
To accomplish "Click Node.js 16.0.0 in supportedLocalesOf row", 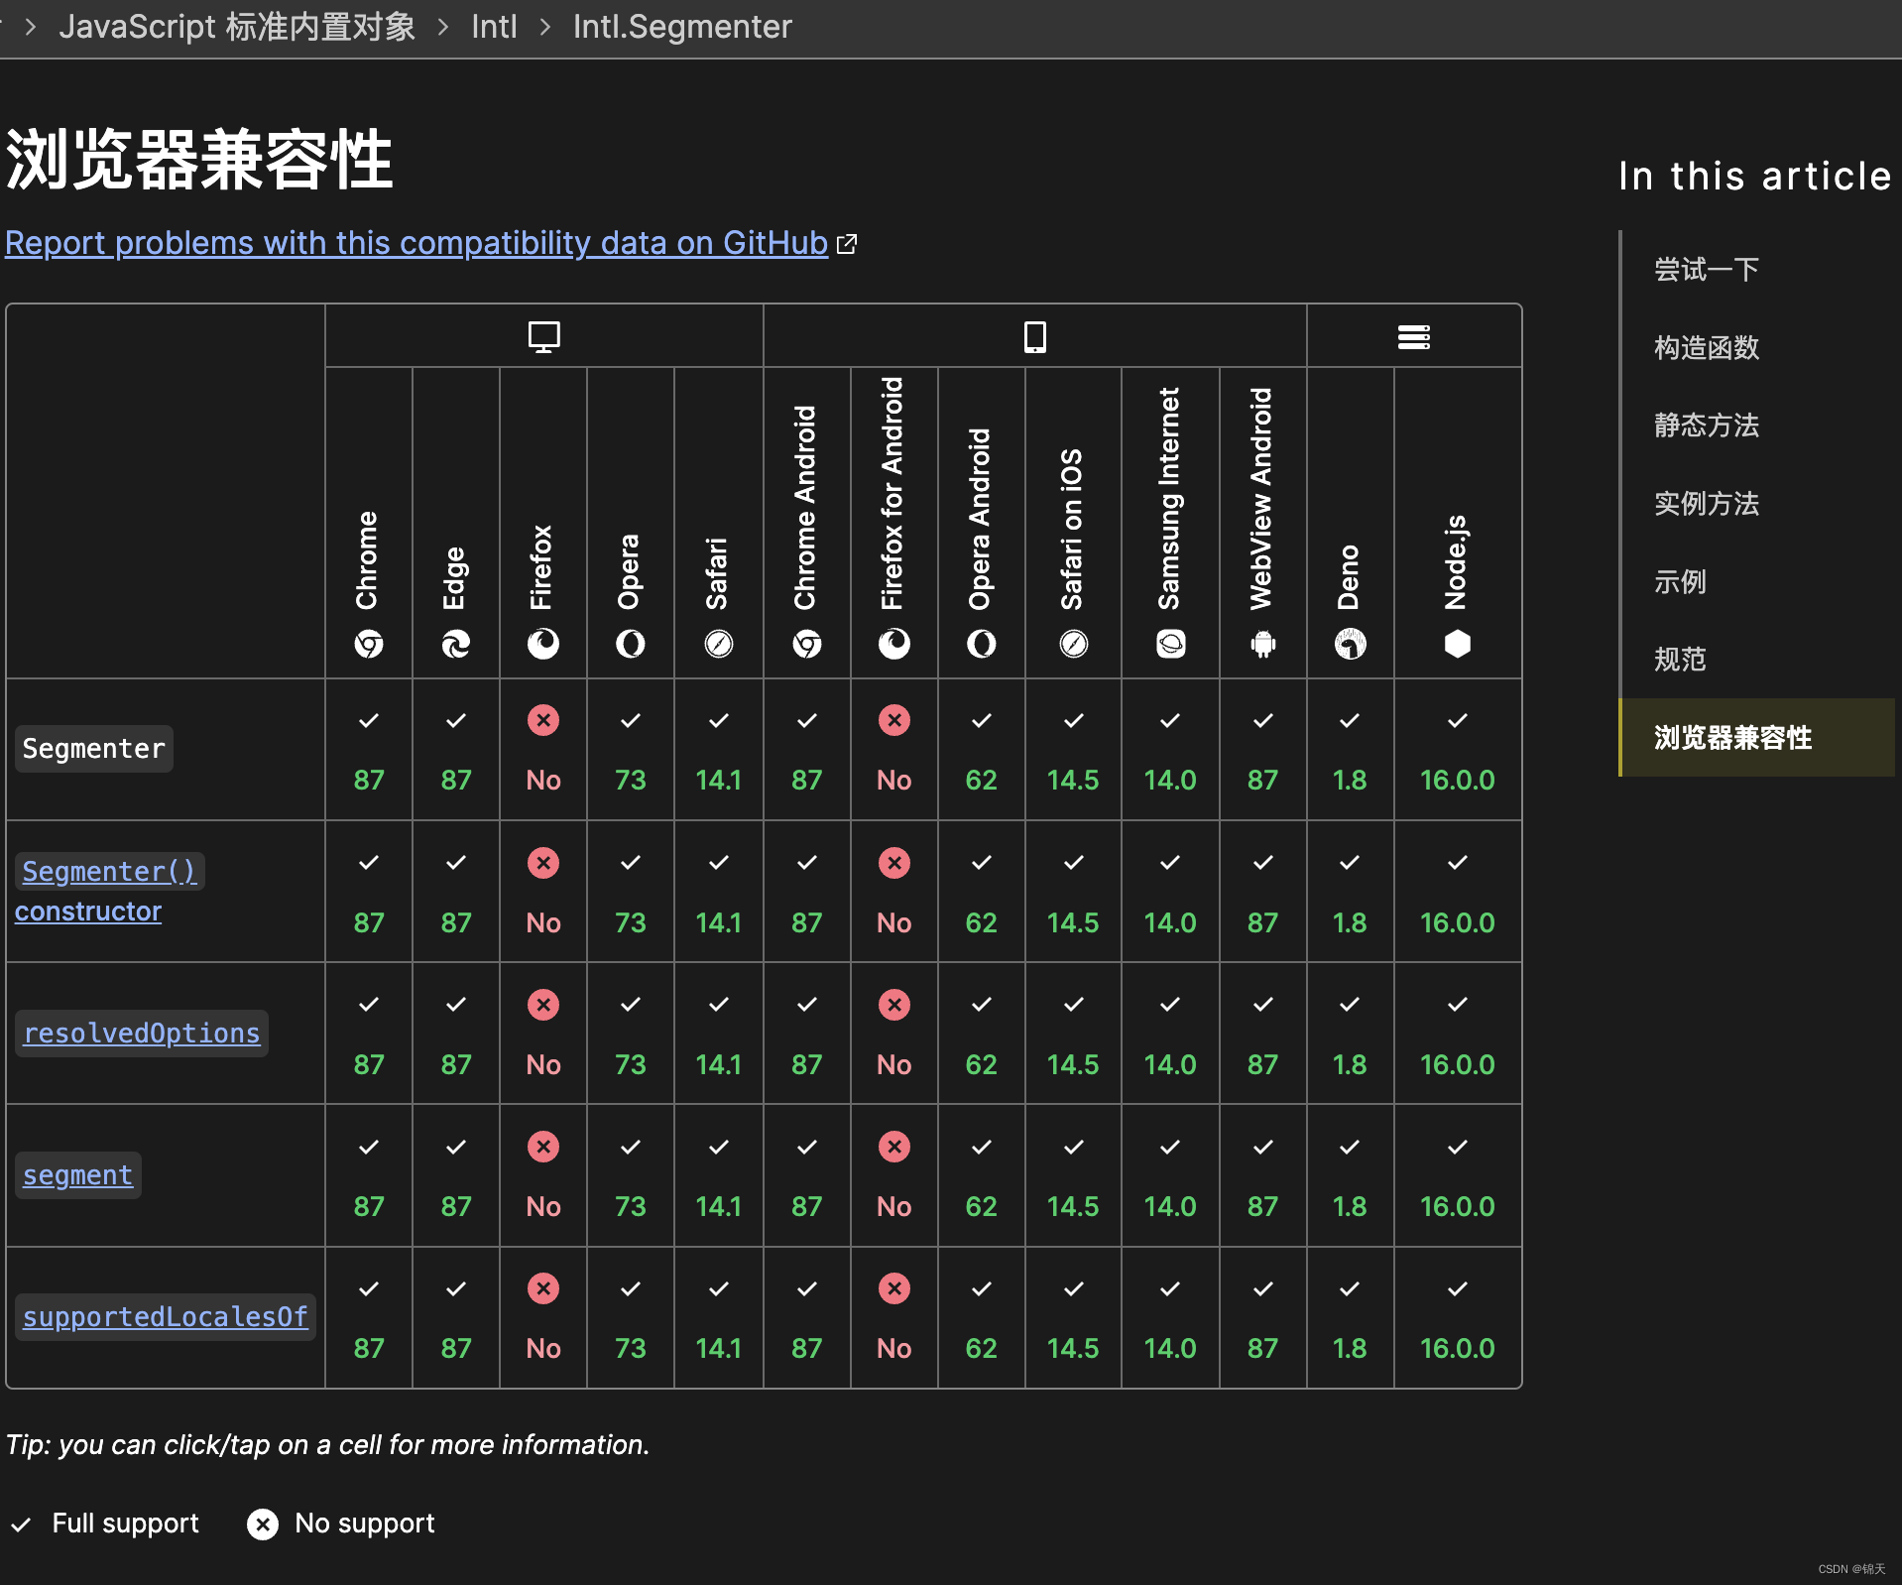I will pos(1458,1318).
